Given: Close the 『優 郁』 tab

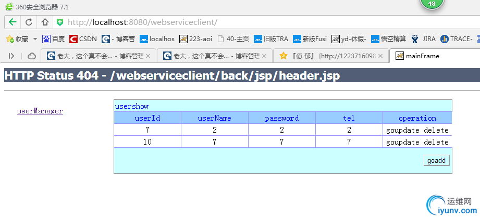Looking at the screenshot, I should coord(380,56).
